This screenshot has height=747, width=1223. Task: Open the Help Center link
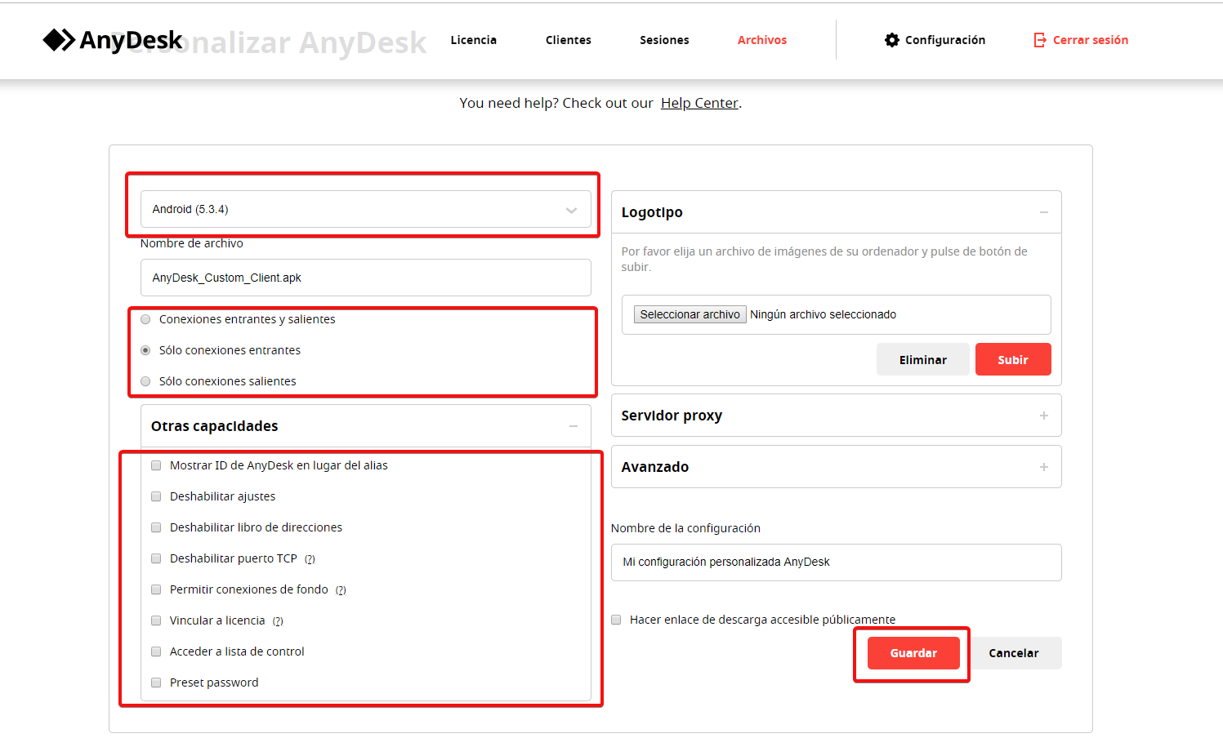click(699, 103)
